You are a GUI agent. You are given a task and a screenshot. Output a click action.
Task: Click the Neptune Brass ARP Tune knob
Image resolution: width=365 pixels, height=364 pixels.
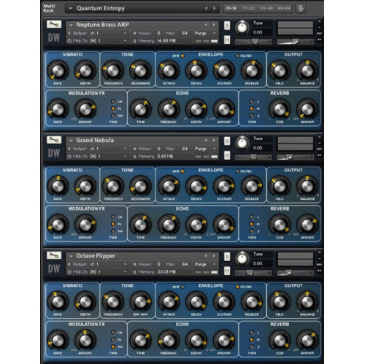[242, 27]
